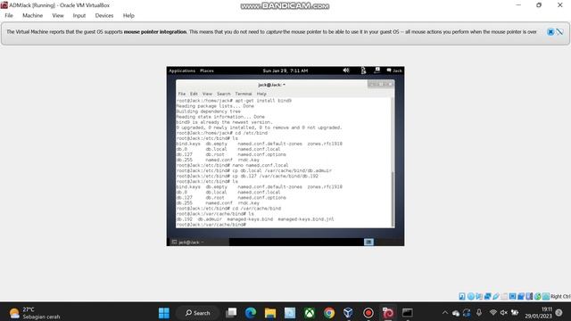Click the guest accessibility icon in top panel
The image size is (571, 321).
pyautogui.click(x=363, y=70)
